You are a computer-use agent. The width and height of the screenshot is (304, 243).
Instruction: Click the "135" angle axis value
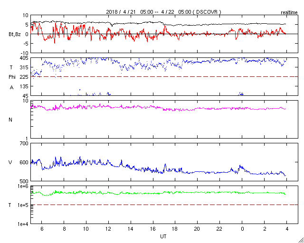coord(25,86)
